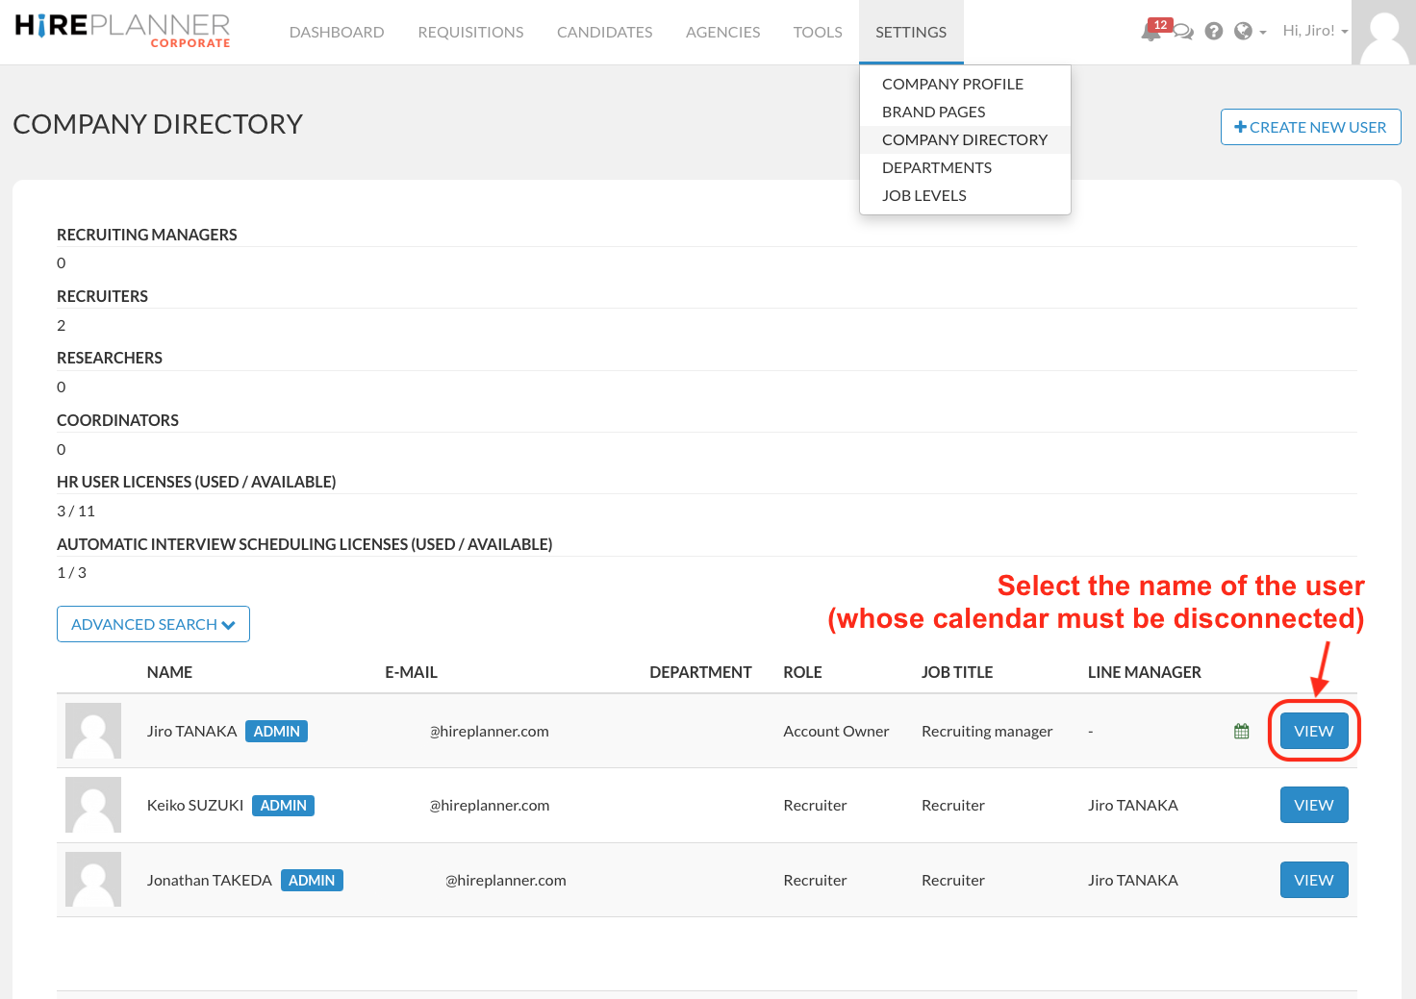Click the help question mark icon
The height and width of the screenshot is (999, 1416).
tap(1214, 32)
